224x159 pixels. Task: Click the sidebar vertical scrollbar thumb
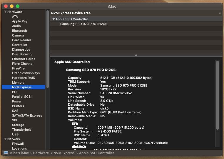pos(48,49)
